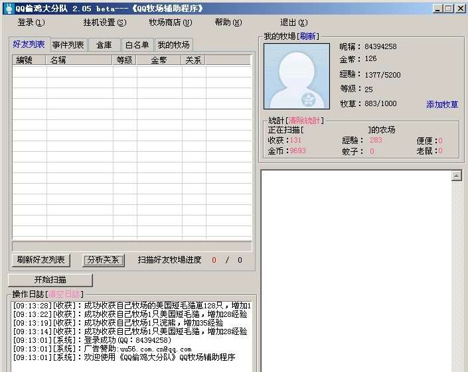
Task: Click the 刷新 link beside 我的牧场
Action: (308, 36)
